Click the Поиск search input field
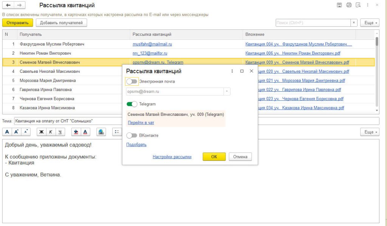The height and width of the screenshot is (226, 387). (313, 23)
